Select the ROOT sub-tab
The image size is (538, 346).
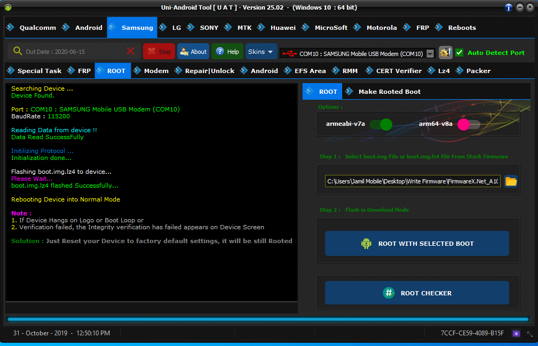click(113, 71)
